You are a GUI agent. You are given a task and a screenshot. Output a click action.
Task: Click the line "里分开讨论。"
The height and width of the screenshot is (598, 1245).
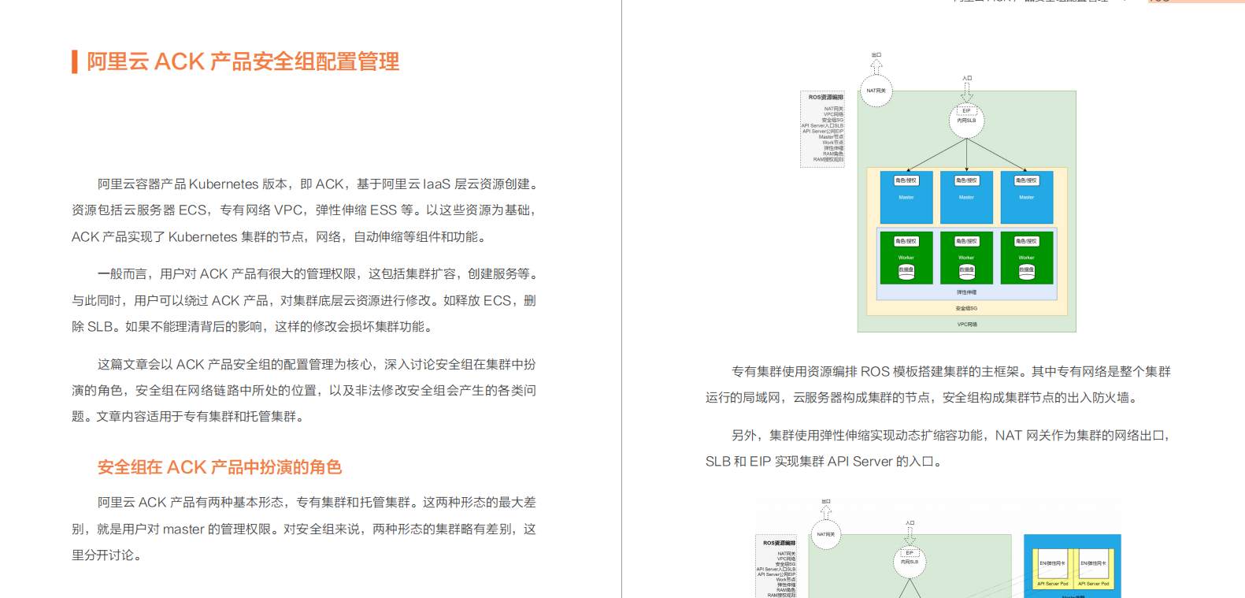tap(106, 555)
